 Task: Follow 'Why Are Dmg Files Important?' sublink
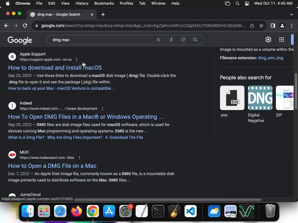pos(75,137)
